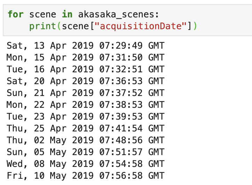Click the 'Mon, 22 Apr 2019' output line
The width and height of the screenshot is (252, 185).
86,105
